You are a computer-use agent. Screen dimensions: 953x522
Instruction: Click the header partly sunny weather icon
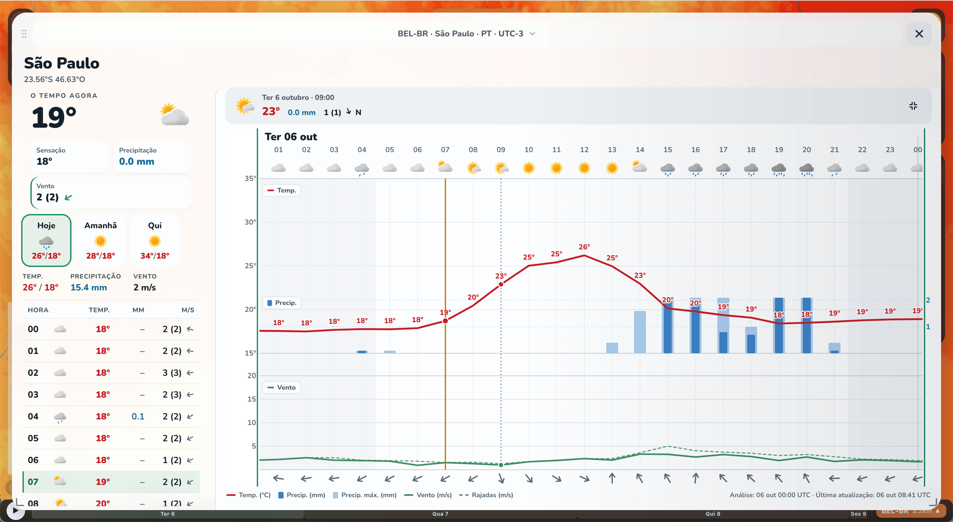click(x=245, y=106)
